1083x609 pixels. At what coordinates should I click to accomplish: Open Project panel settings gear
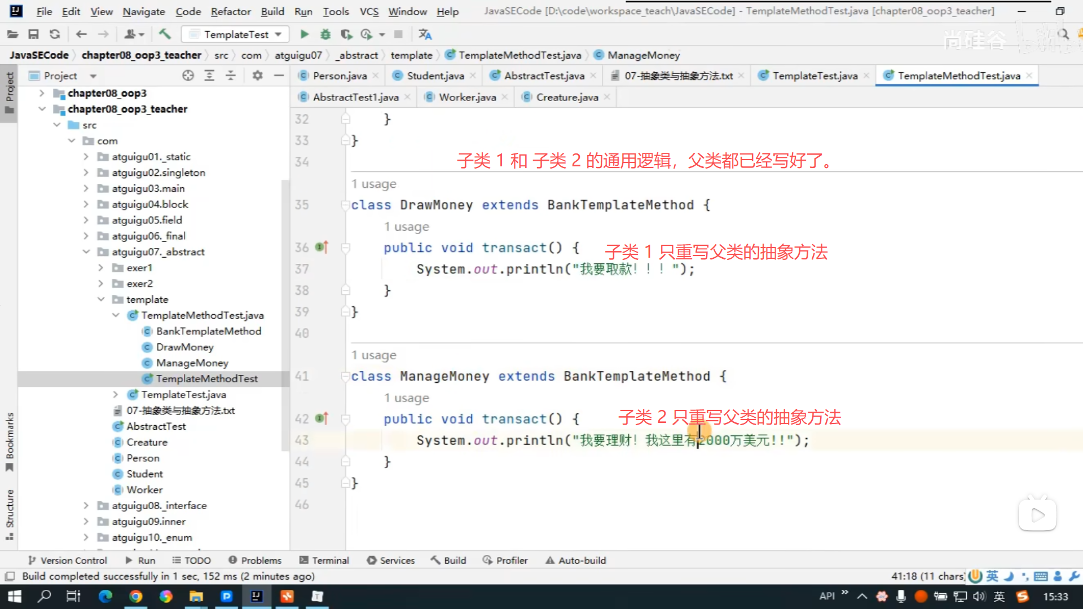(x=257, y=76)
